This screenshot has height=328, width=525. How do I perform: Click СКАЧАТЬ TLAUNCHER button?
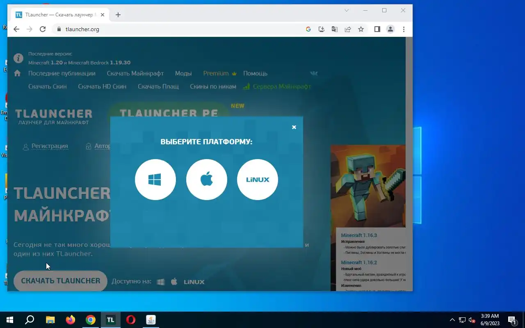61,281
